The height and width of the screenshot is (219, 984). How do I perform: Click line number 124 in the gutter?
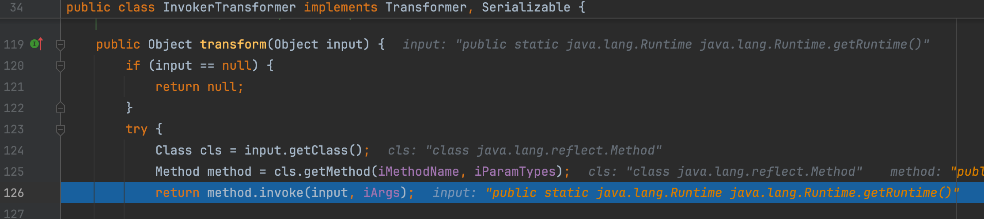coord(14,151)
